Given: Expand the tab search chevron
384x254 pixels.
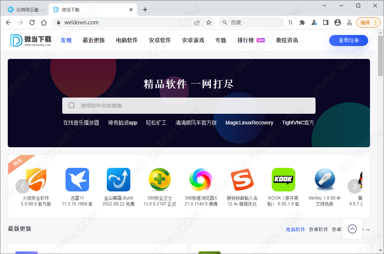Looking at the screenshot, I should coord(324,6).
